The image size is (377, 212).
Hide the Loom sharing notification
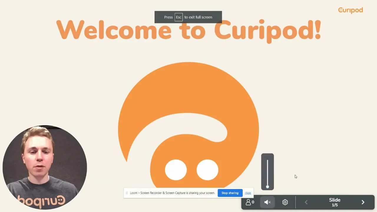point(248,193)
